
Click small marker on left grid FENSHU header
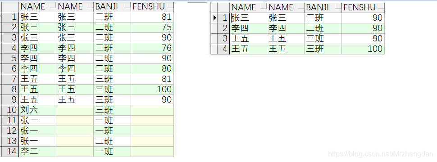(x=170, y=6)
